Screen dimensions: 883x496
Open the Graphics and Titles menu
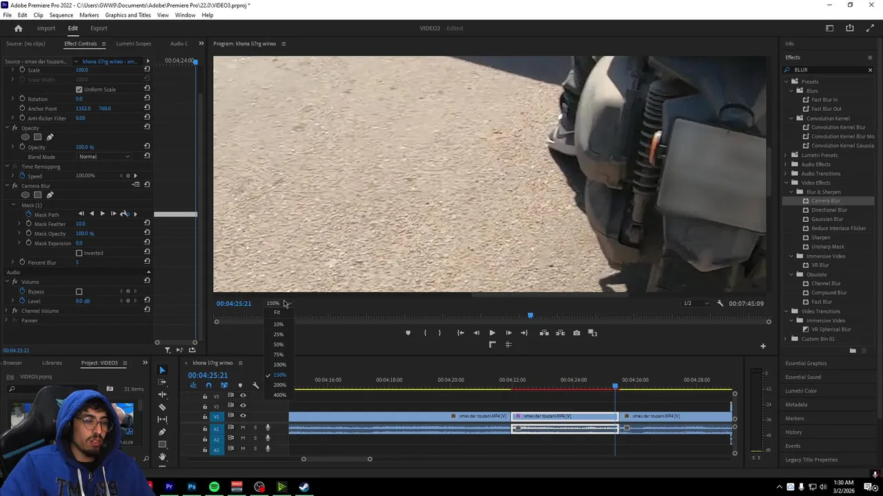point(128,15)
